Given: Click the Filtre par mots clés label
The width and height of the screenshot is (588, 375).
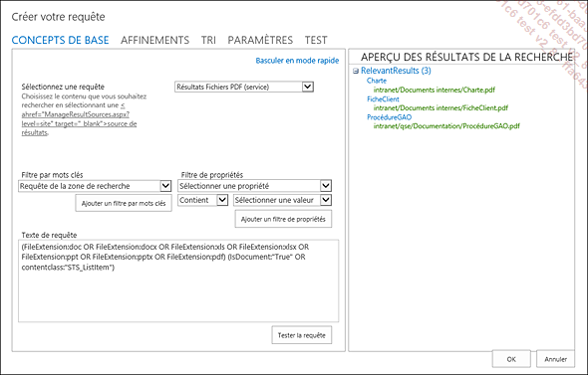Looking at the screenshot, I should 52,175.
